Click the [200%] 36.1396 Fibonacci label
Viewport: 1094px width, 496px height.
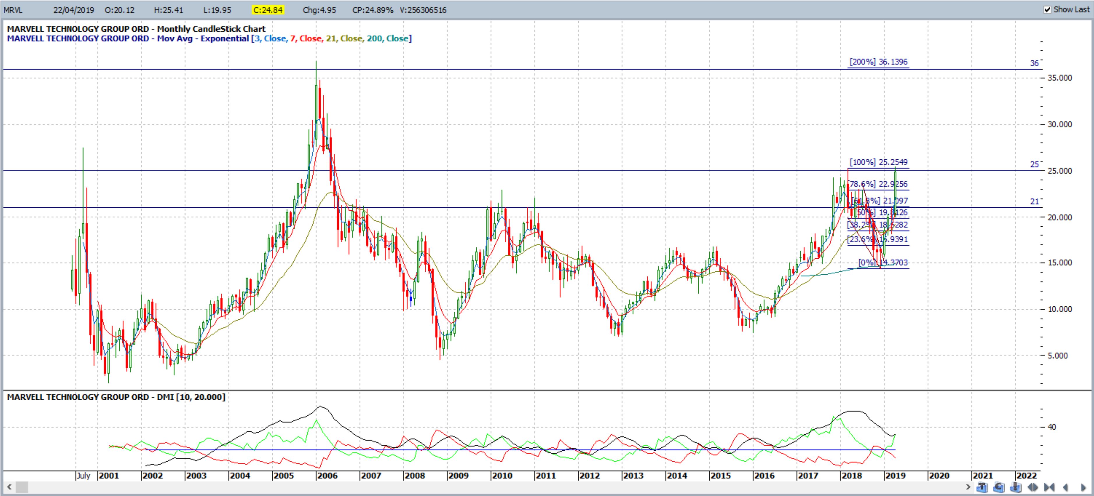(878, 62)
